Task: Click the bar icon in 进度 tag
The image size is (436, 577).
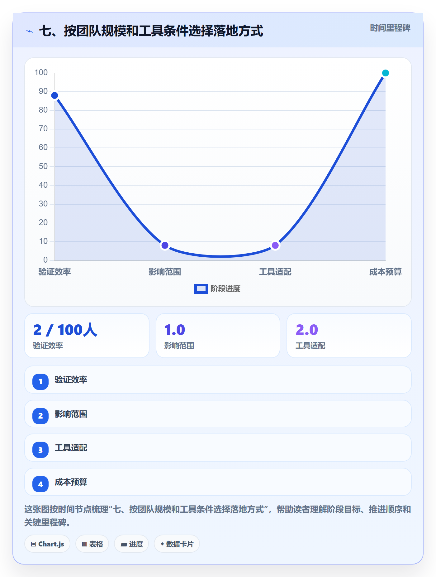Action: point(124,545)
